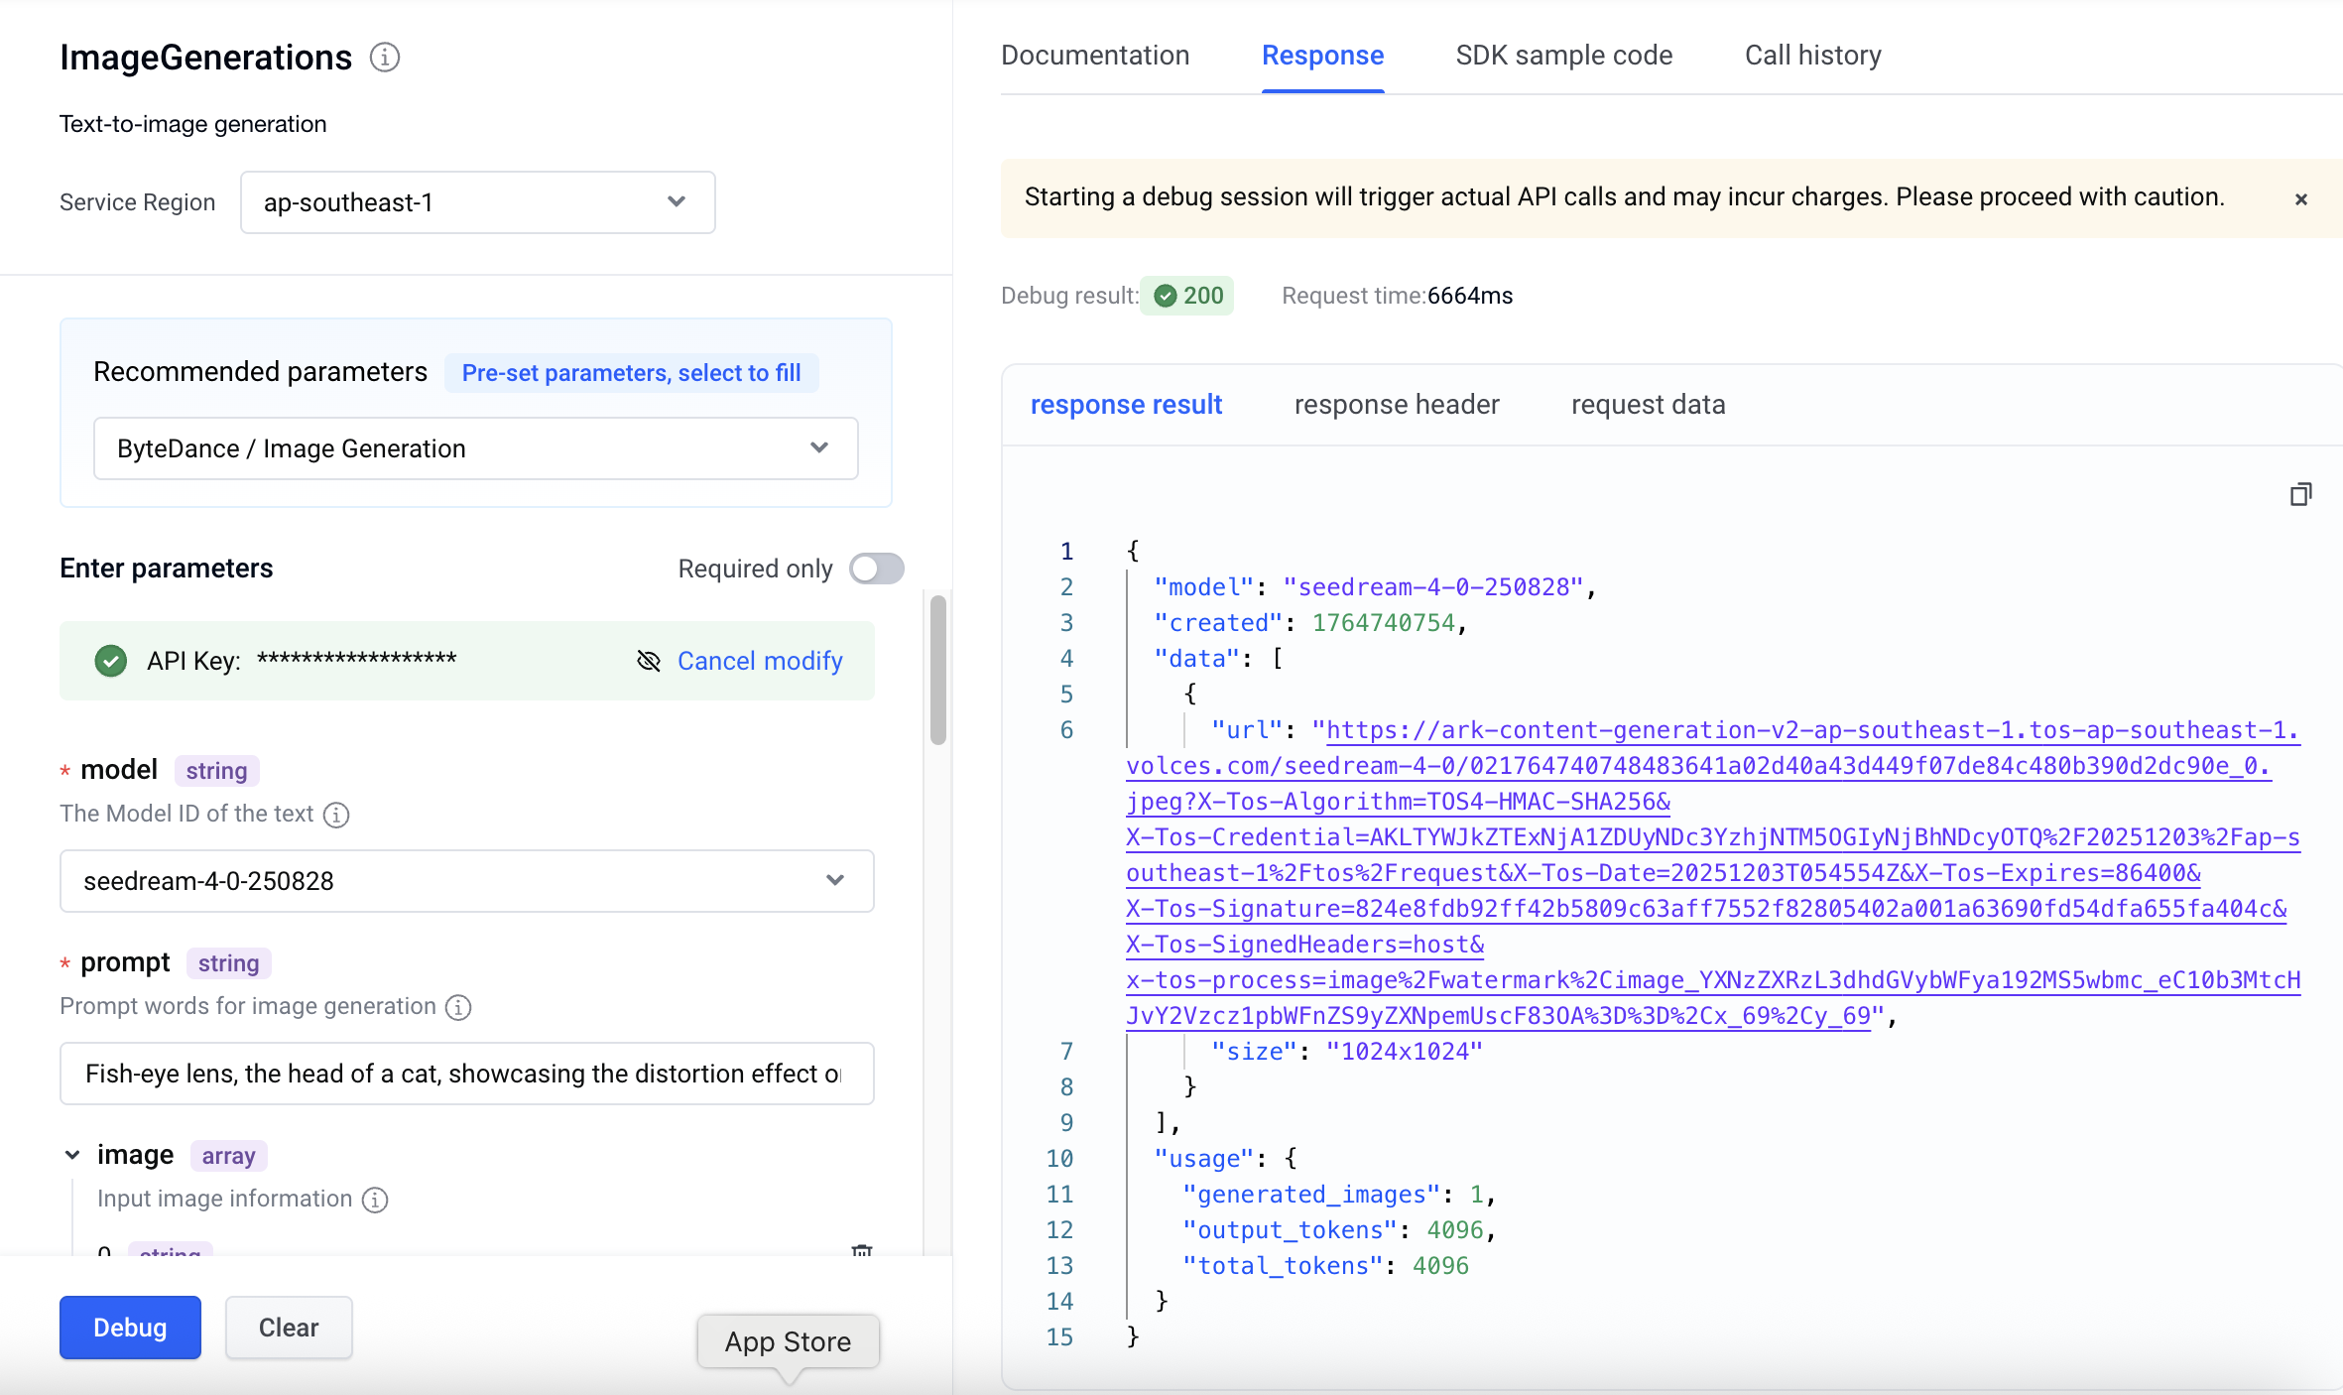Open the Service Region dropdown
The width and height of the screenshot is (2343, 1395).
(x=477, y=202)
